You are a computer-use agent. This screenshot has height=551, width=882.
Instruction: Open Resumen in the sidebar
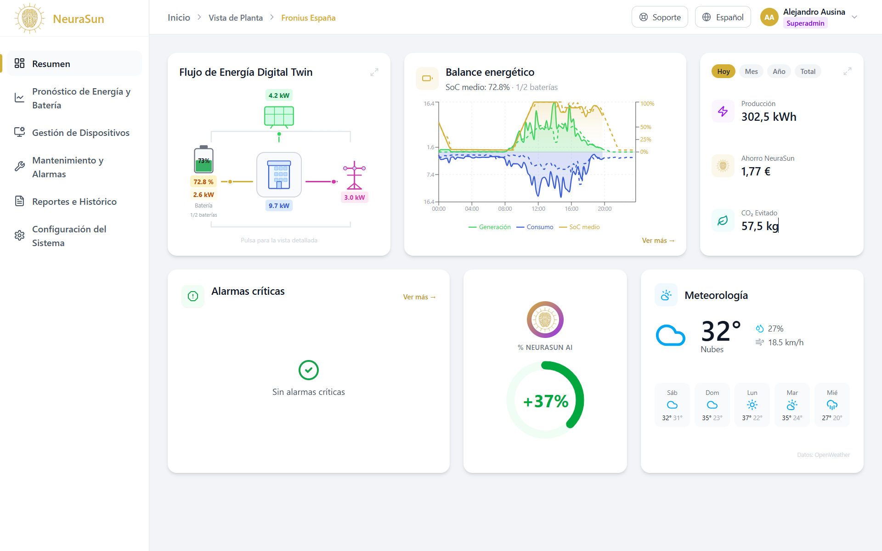(x=74, y=63)
